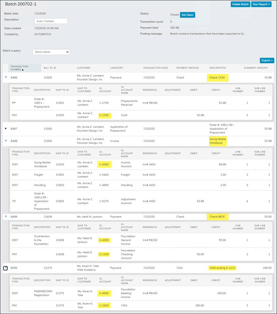
Task: Open the Batch detail query selector
Action: point(51,52)
